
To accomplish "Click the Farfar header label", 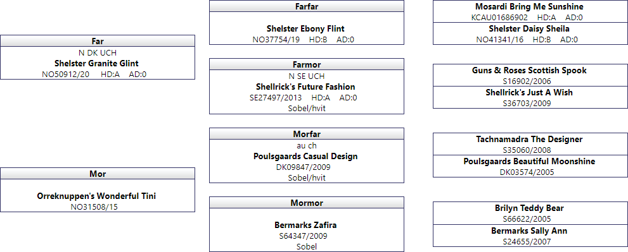I will [306, 6].
